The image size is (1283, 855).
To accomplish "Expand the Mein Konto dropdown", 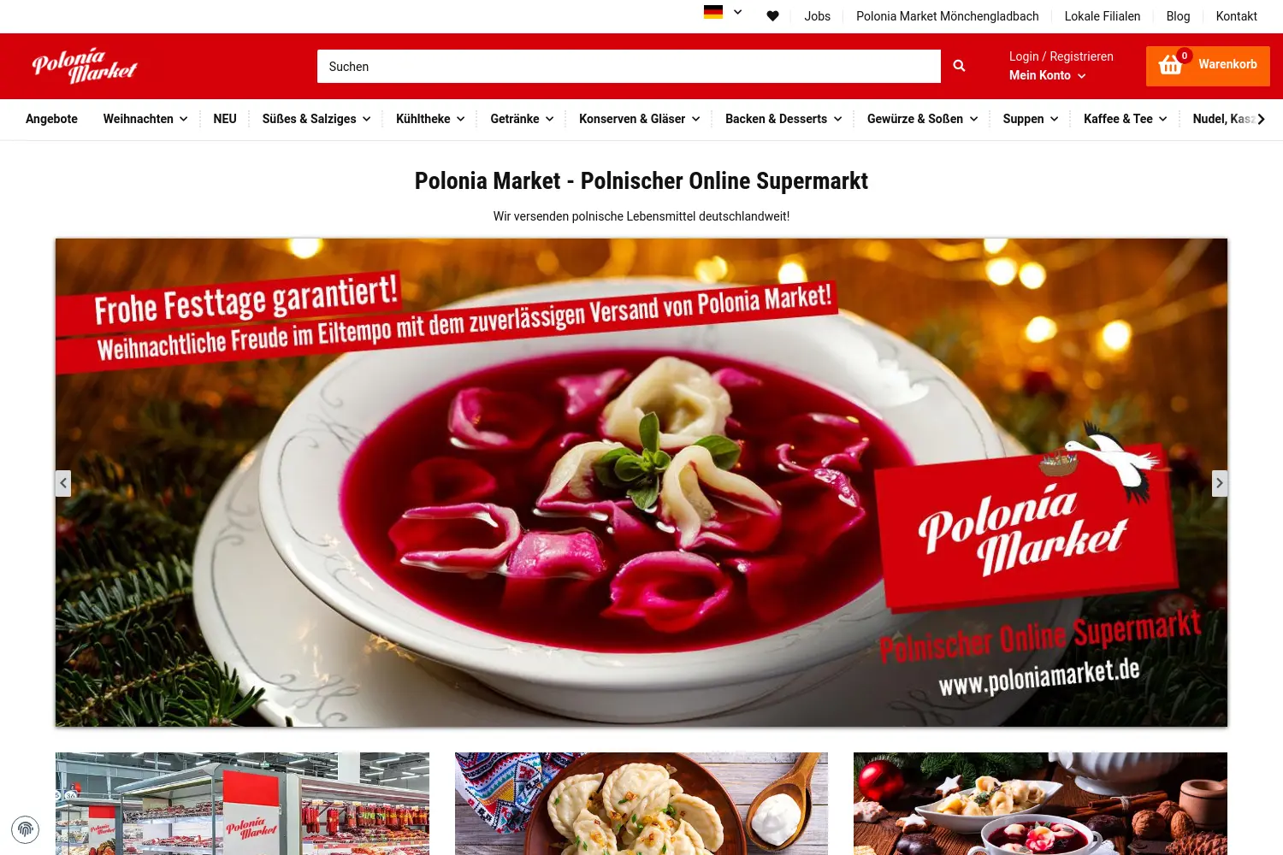I will pyautogui.click(x=1047, y=75).
